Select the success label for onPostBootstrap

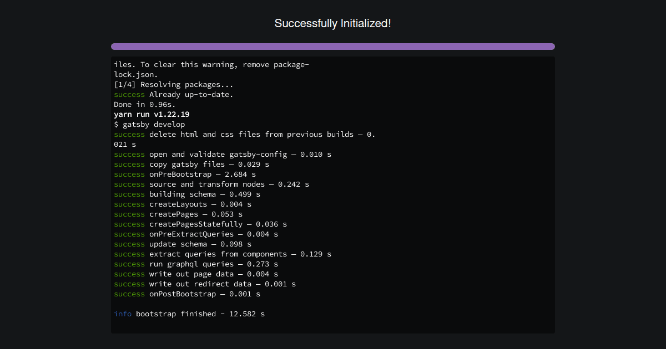(129, 294)
